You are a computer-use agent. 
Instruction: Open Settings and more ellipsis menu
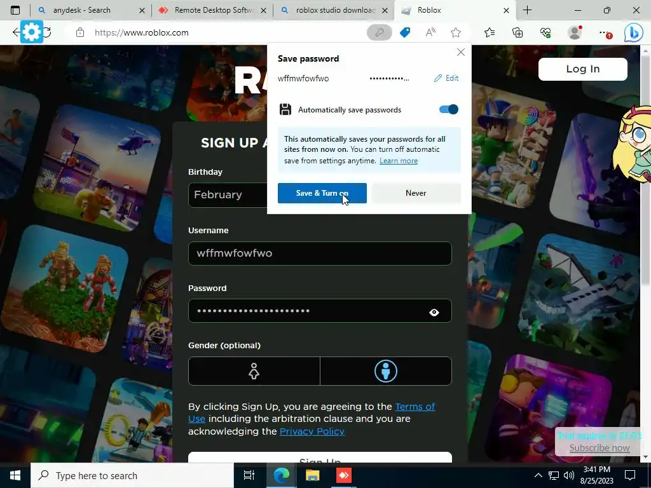point(605,33)
